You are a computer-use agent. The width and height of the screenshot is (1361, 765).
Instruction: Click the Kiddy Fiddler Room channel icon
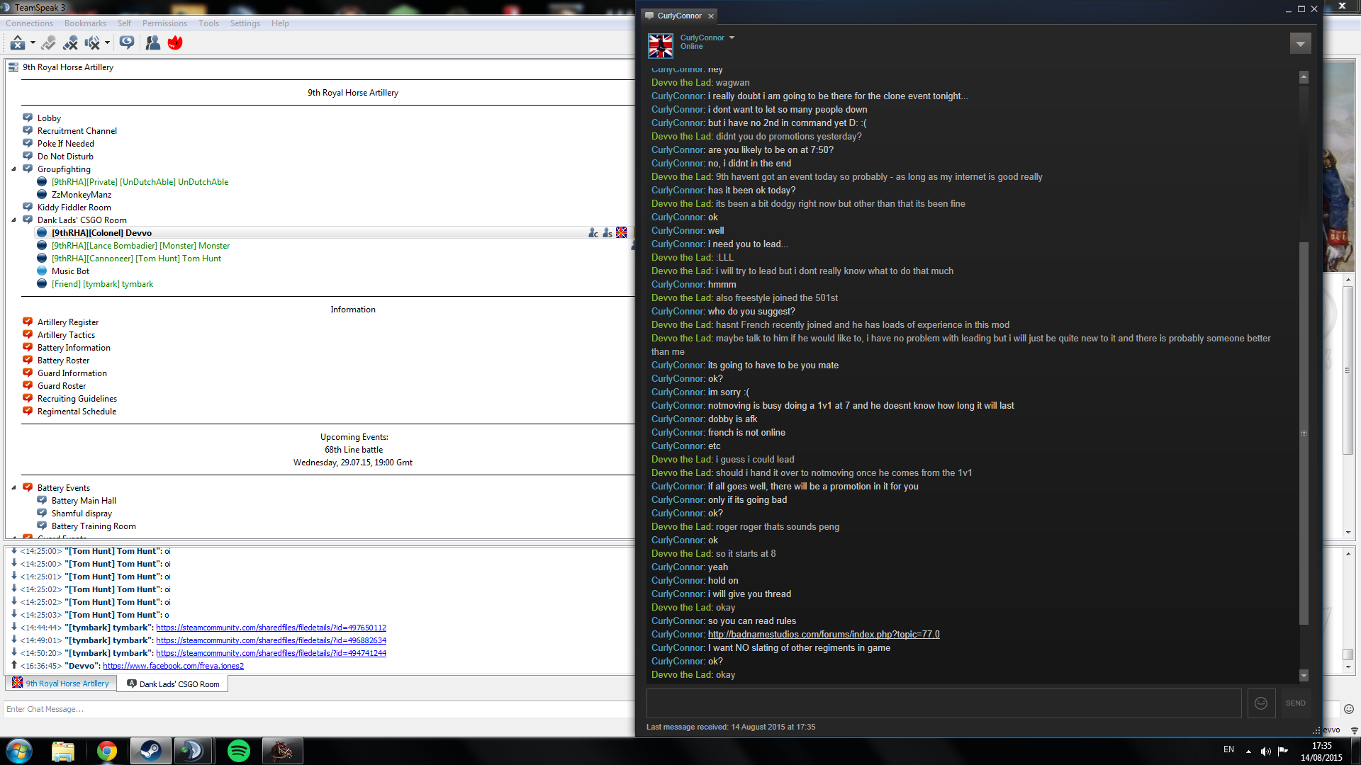pos(28,207)
